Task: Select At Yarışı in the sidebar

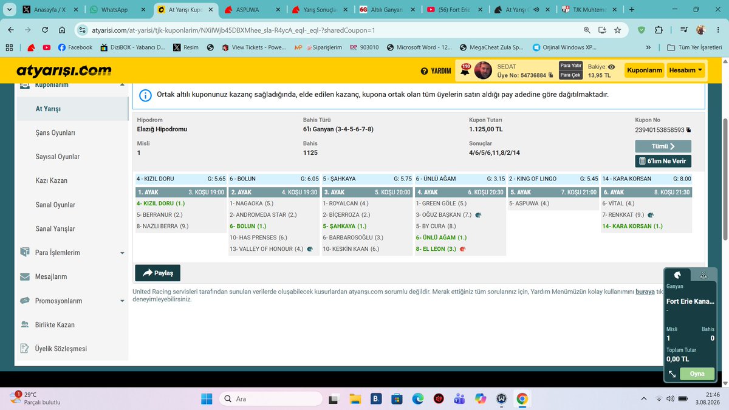Action: [48, 109]
